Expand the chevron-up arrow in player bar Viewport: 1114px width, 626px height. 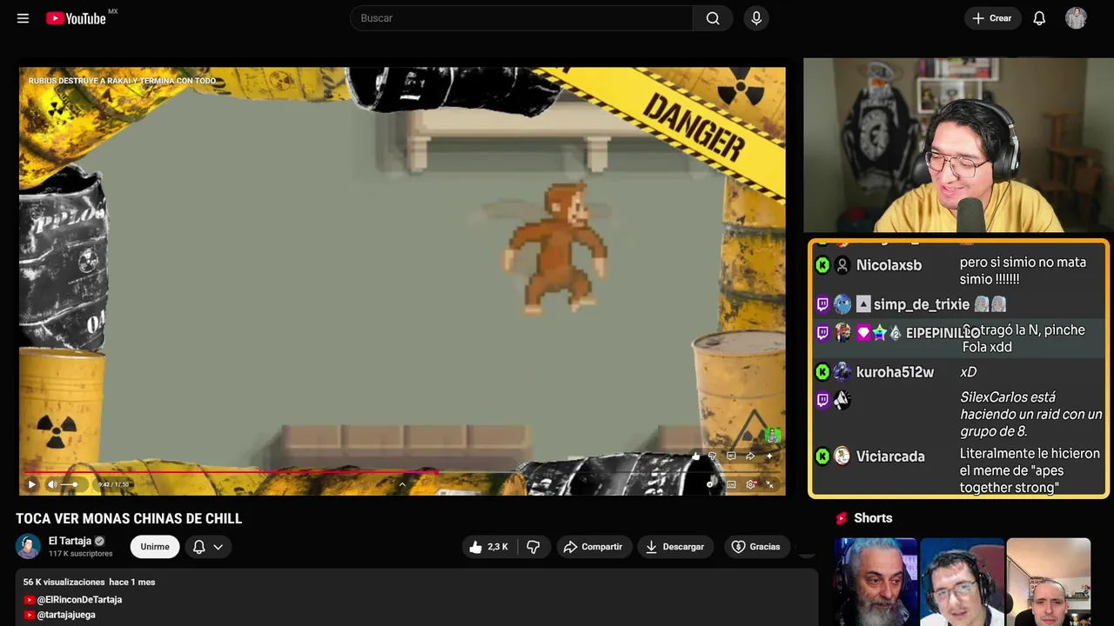coord(402,484)
